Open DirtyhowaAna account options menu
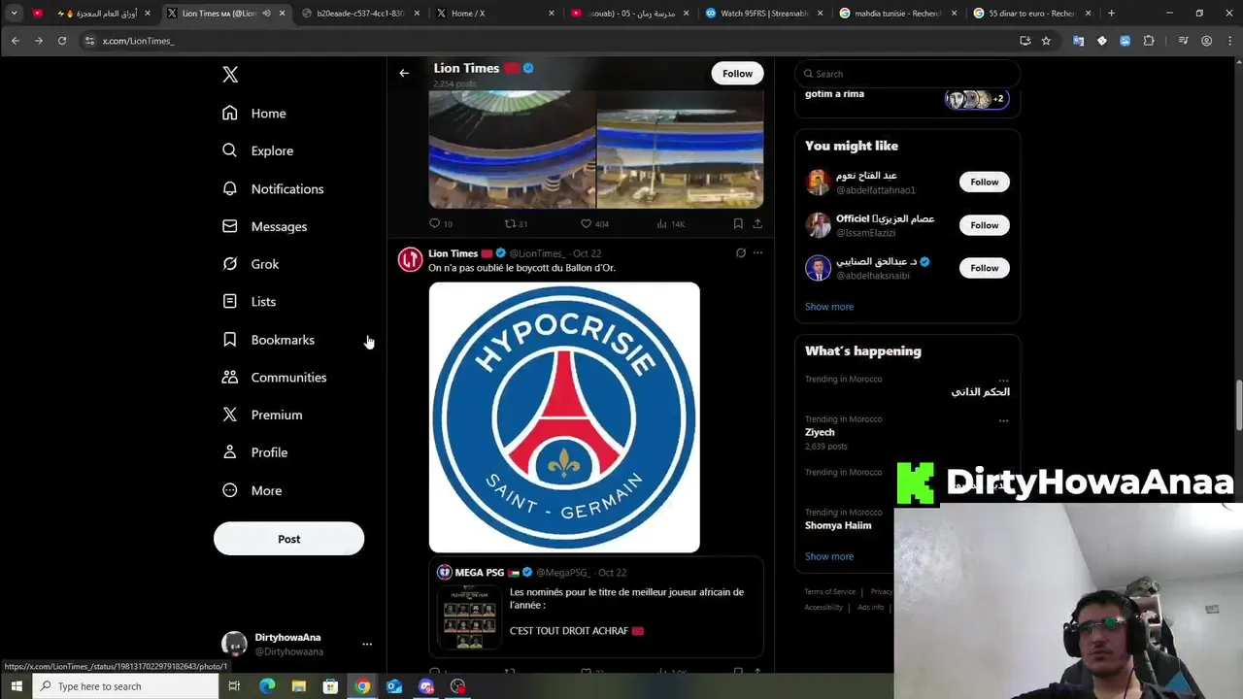Screen dimensions: 1243x699 (x=367, y=644)
